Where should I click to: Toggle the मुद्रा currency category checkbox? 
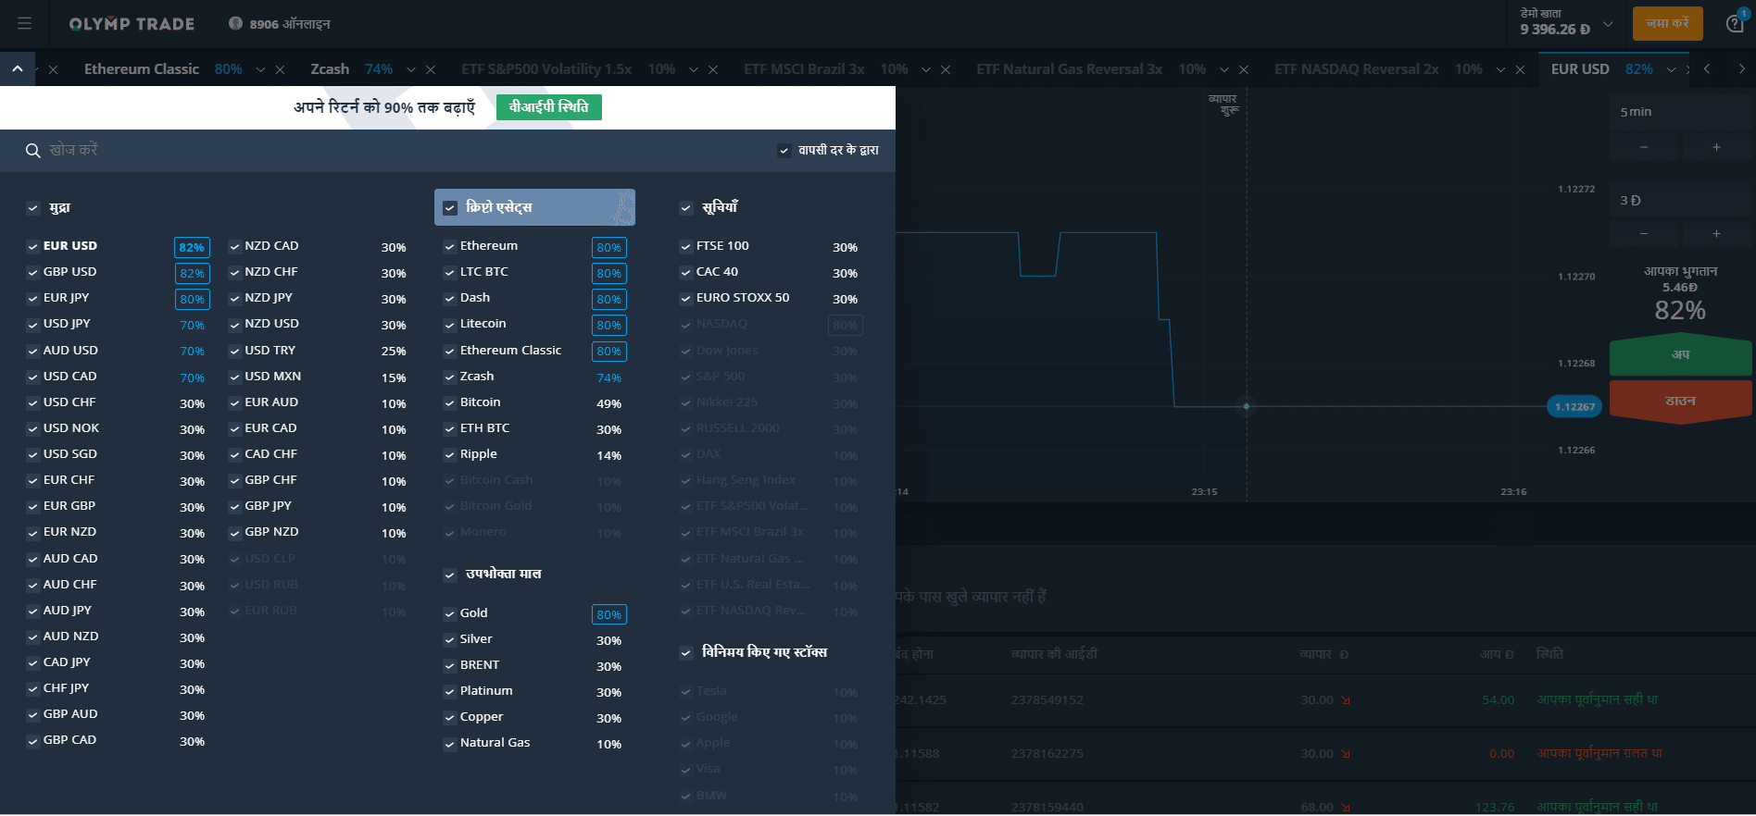[x=33, y=208]
